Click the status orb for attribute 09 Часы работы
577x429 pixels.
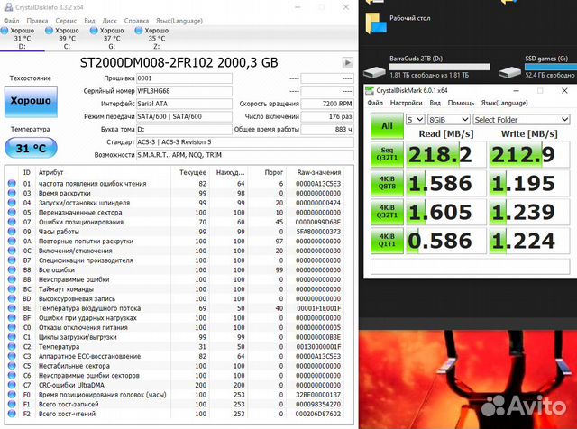[12, 231]
